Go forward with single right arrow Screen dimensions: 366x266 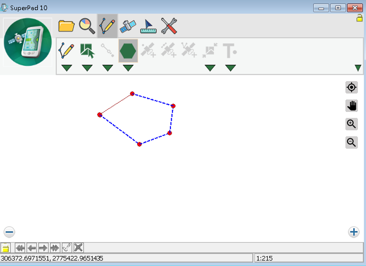(43, 247)
